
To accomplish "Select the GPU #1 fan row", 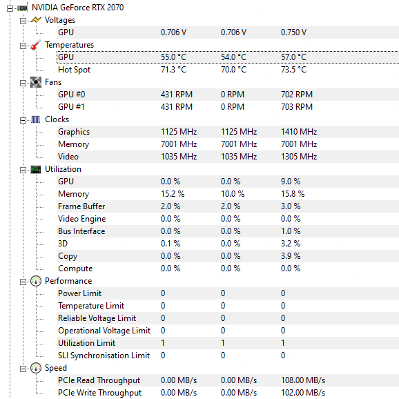I will click(x=228, y=107).
